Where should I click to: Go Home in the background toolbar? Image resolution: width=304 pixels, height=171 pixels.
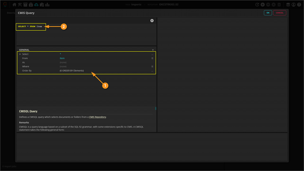point(14,5)
